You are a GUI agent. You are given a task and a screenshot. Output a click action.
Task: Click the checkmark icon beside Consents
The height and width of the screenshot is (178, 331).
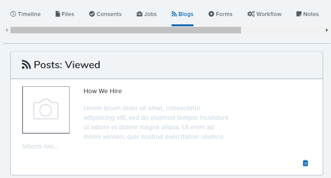point(92,14)
